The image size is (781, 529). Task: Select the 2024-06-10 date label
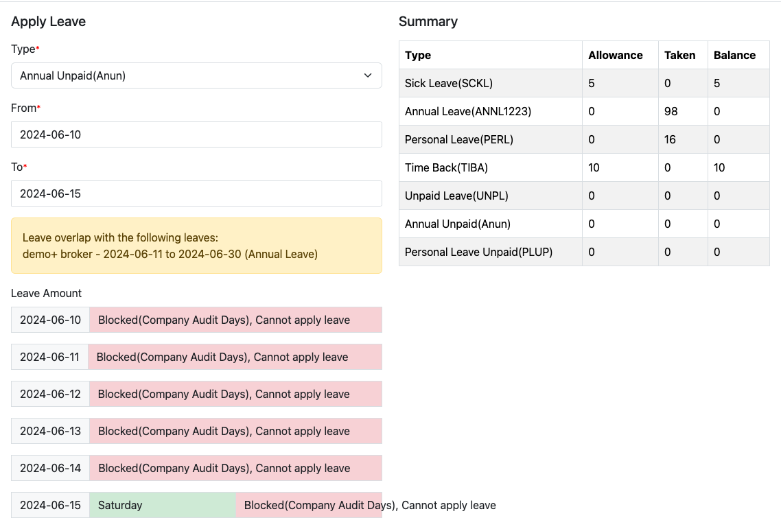point(50,320)
